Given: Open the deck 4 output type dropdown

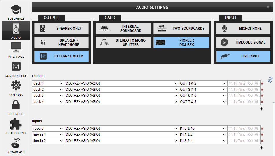Looking at the screenshot, I should click(x=48, y=102).
